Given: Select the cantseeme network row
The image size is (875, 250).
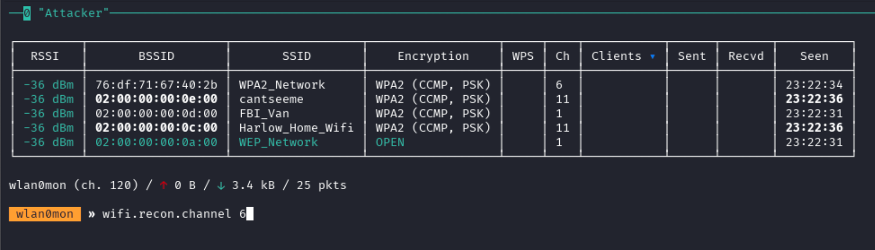Looking at the screenshot, I should coord(433,99).
